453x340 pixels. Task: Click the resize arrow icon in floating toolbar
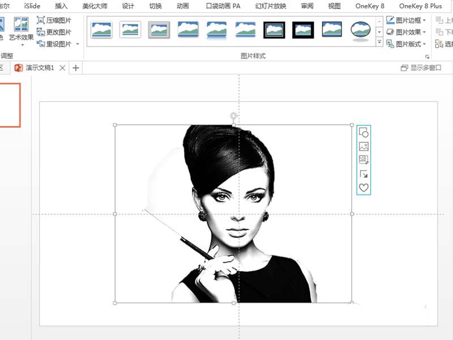pos(364,174)
